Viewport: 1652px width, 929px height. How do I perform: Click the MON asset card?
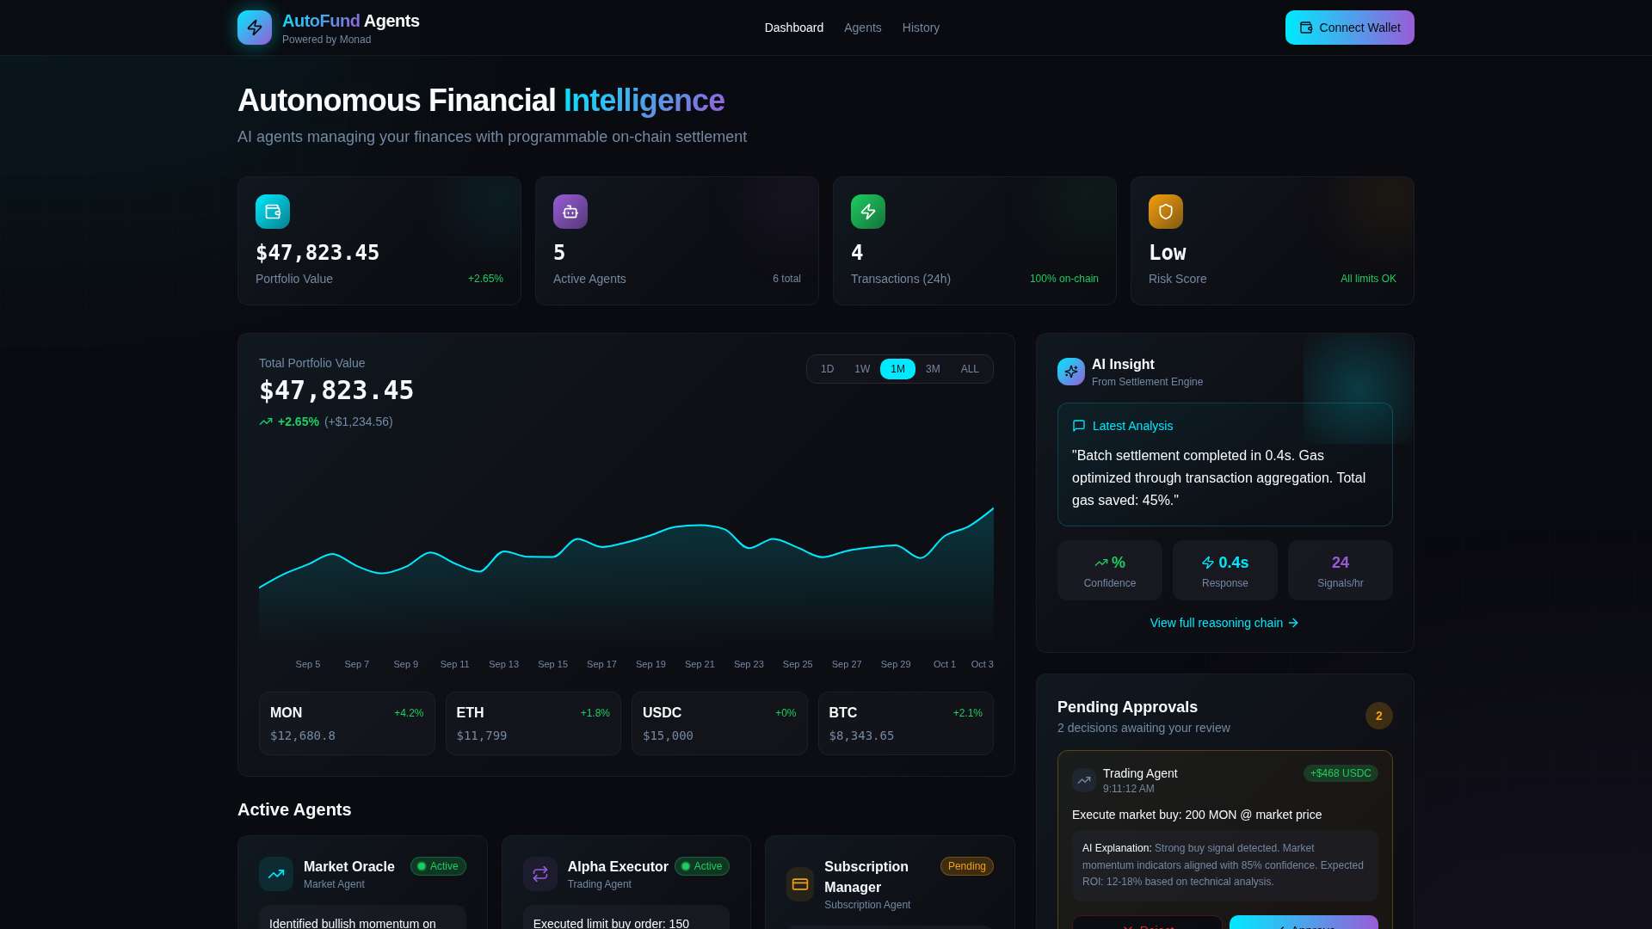coord(347,723)
